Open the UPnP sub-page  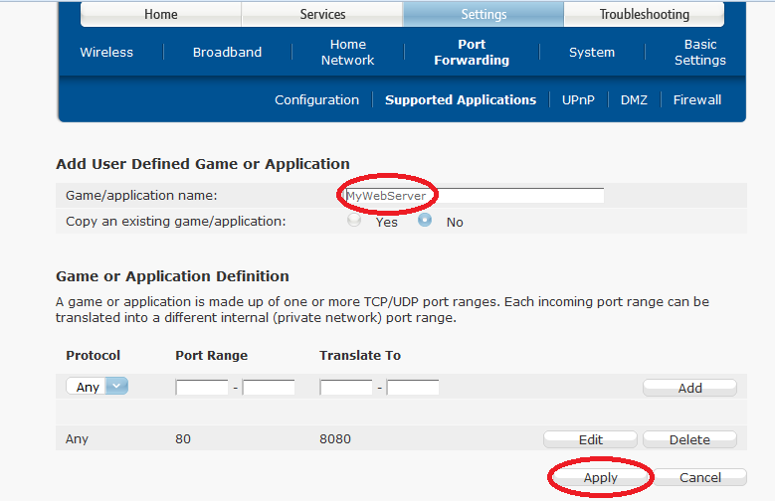coord(578,99)
